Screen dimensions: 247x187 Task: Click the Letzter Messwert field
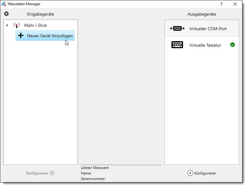tap(95, 167)
